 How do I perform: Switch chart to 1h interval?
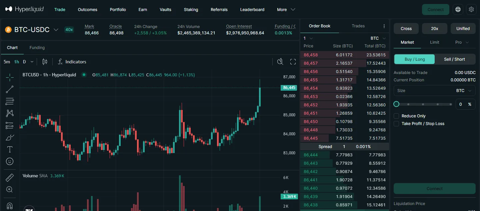(16, 62)
